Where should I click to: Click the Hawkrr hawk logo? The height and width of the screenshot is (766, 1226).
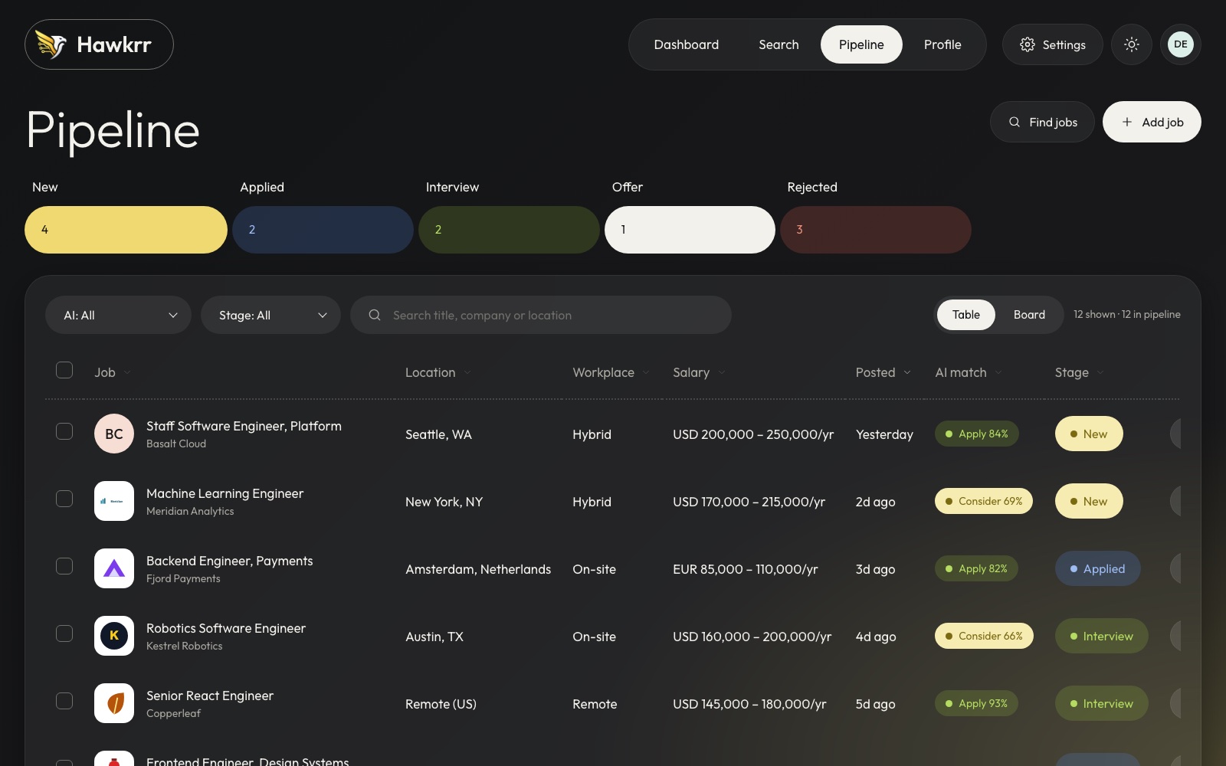(x=99, y=44)
